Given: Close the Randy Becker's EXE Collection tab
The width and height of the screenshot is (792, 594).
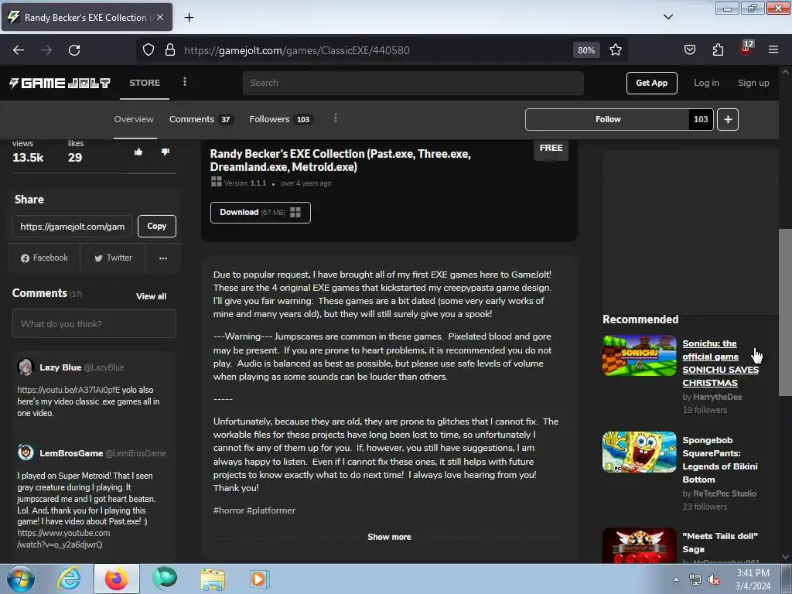Looking at the screenshot, I should point(160,17).
